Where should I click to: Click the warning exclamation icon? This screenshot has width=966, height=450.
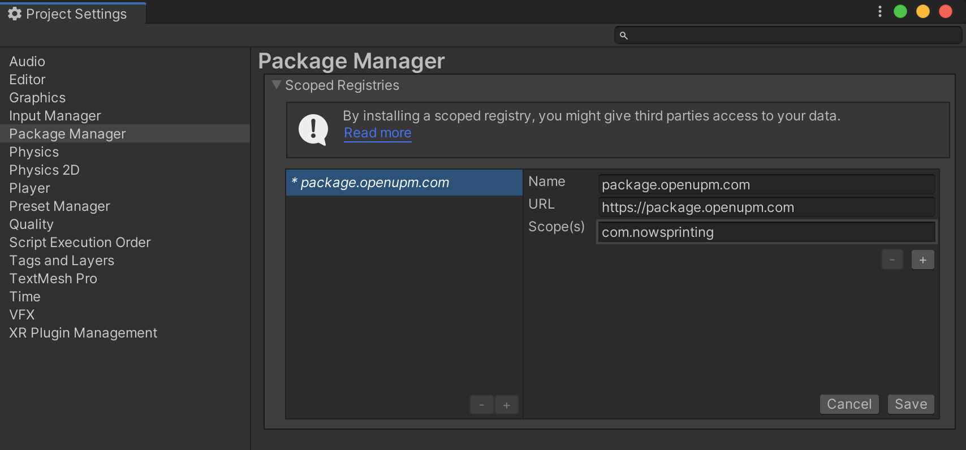313,129
